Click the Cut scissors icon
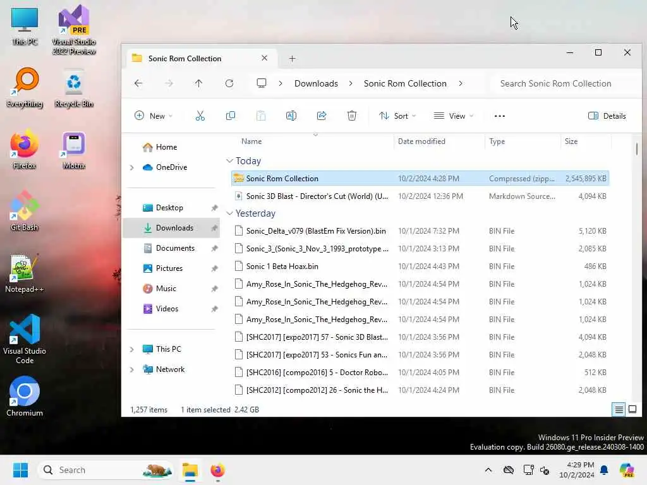This screenshot has height=485, width=647. point(200,116)
